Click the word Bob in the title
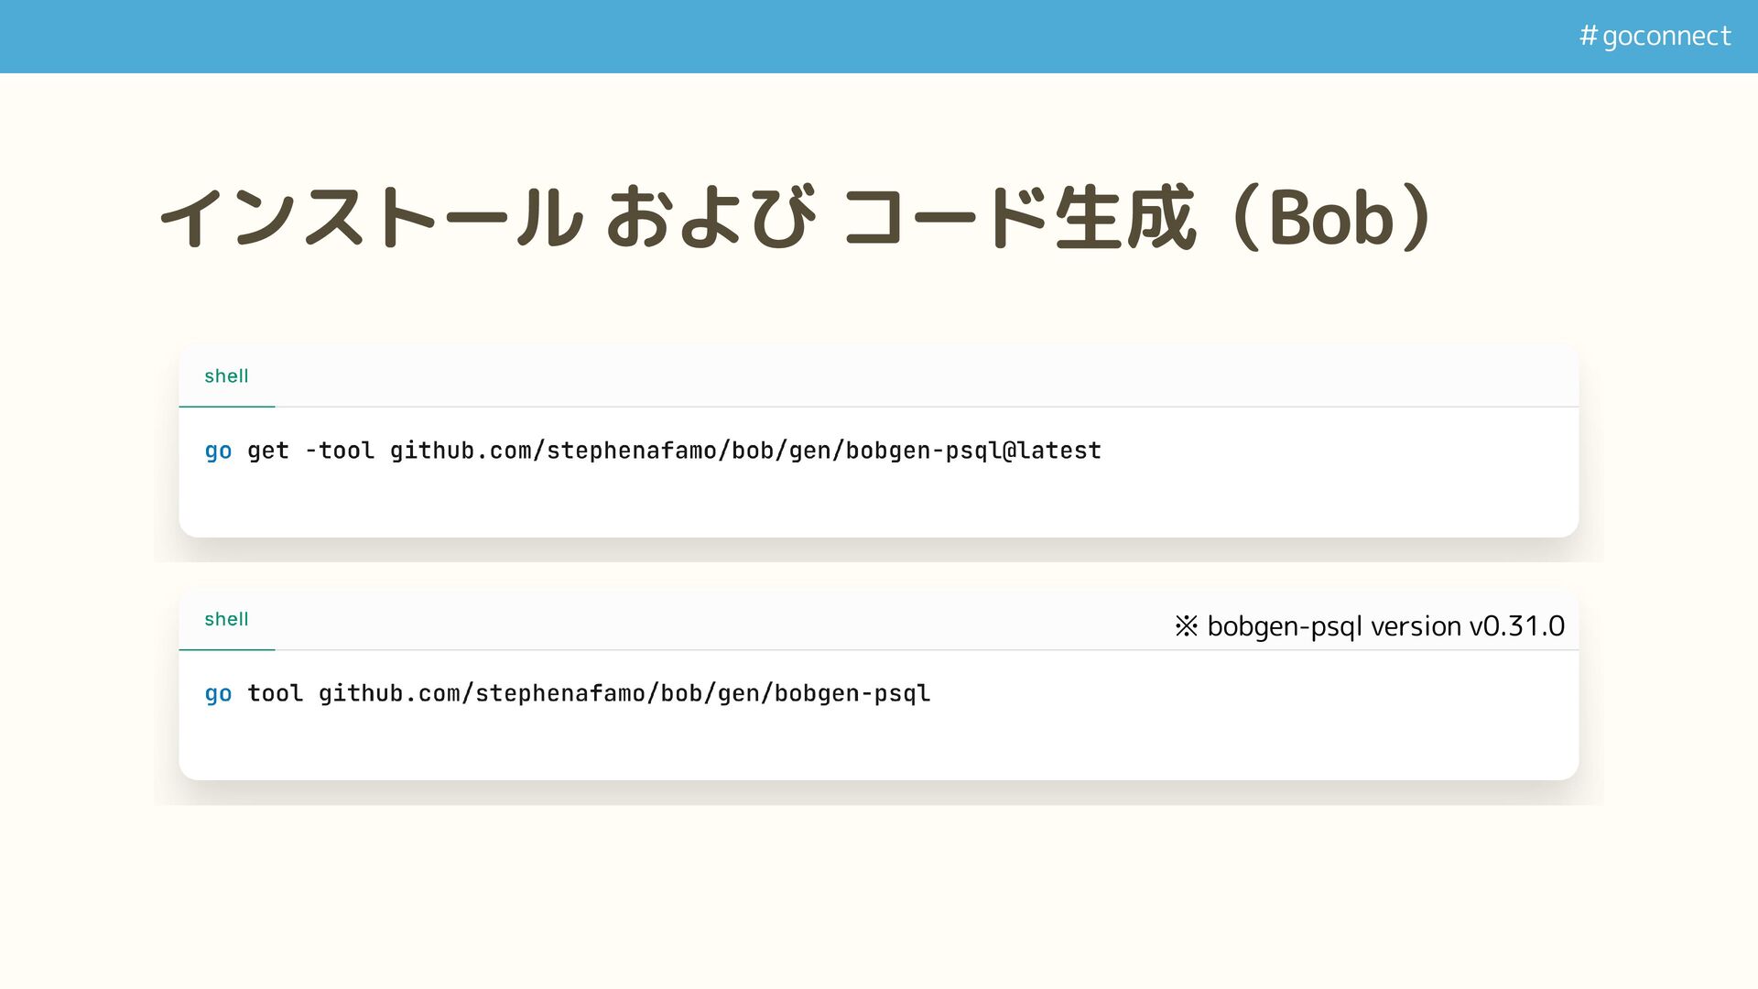The image size is (1758, 989). point(1331,218)
